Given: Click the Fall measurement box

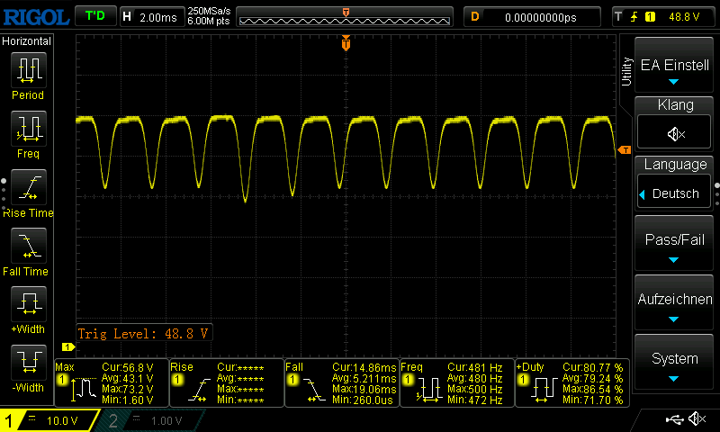Looking at the screenshot, I should [x=342, y=382].
